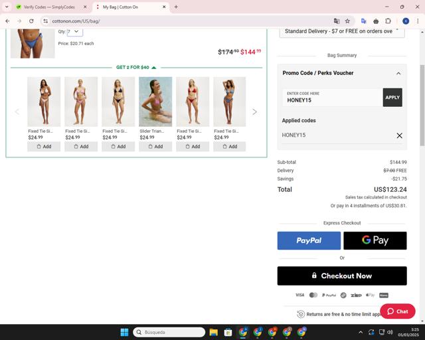
Task: Open the Qty dropdown showing 7
Action: 75,32
